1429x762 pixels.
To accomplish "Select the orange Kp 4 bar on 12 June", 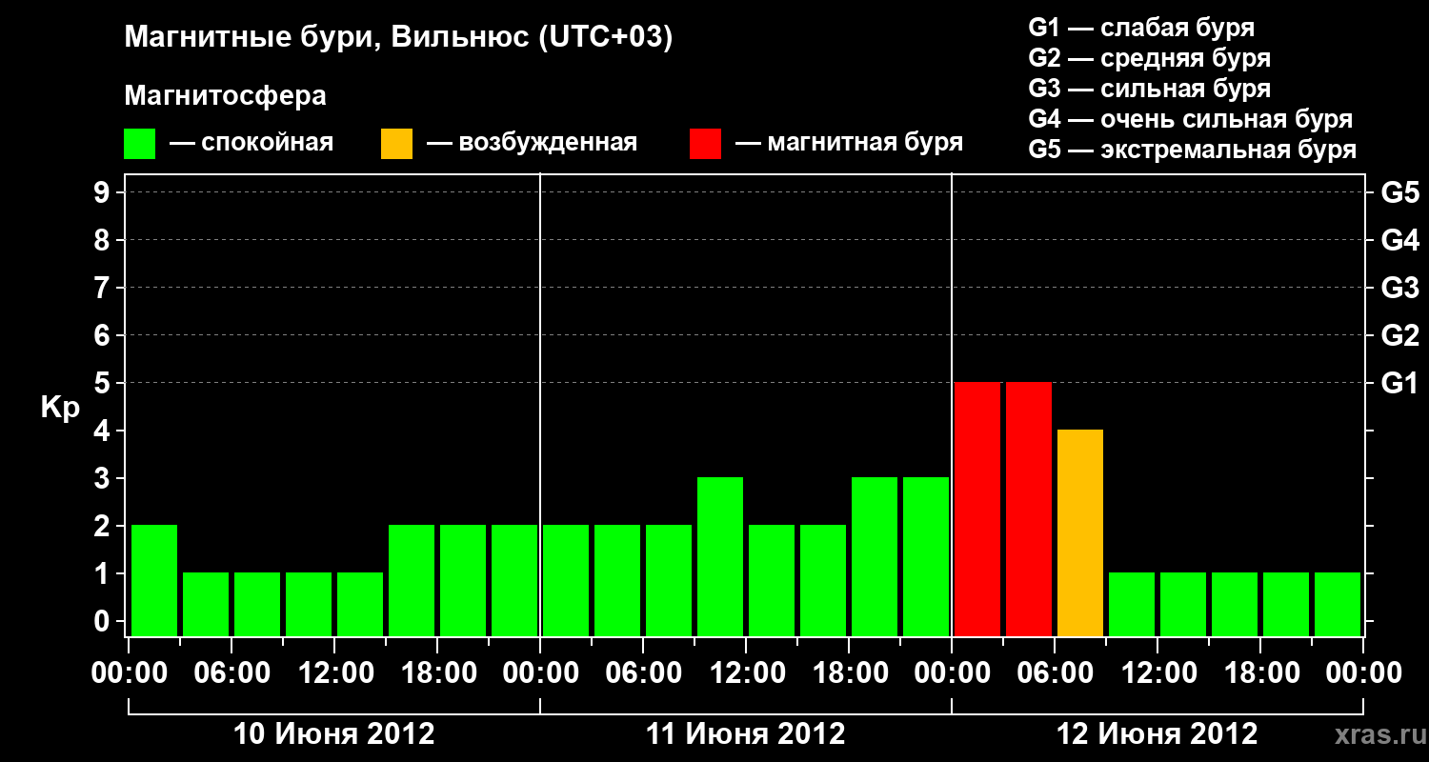I will coord(1080,532).
